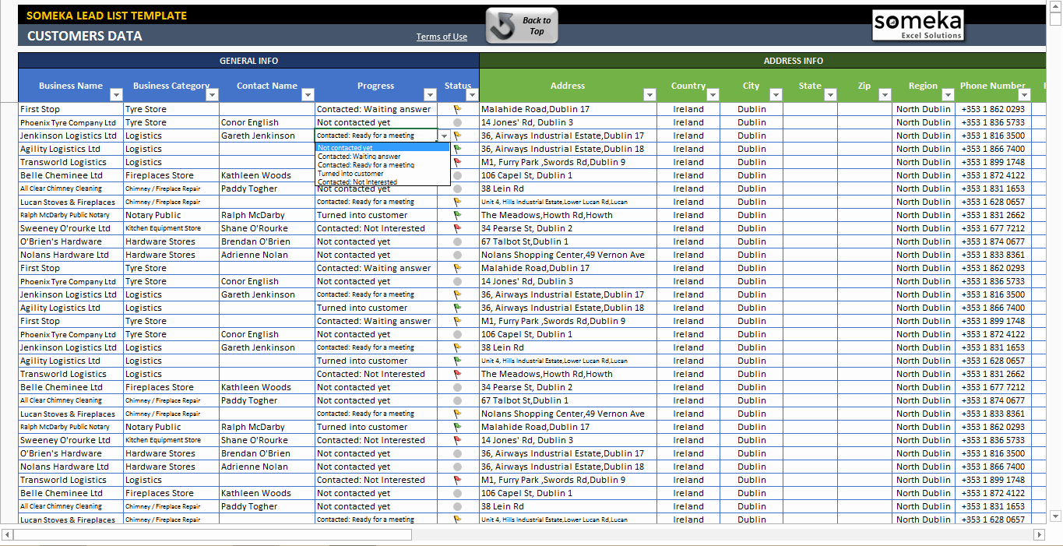
Task: Click the horizontal scrollbar thumb
Action: [212, 534]
